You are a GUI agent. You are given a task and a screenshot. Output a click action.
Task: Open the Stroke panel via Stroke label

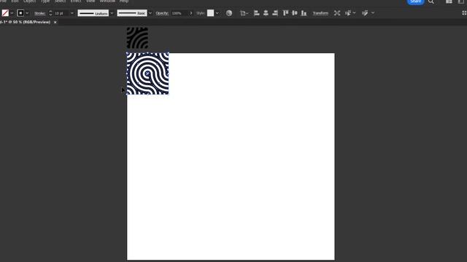coord(39,13)
